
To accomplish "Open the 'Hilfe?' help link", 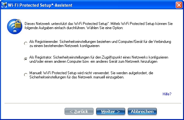I will [x=167, y=94].
